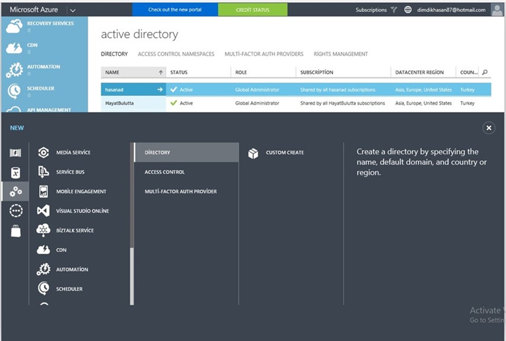Image resolution: width=506 pixels, height=341 pixels.
Task: Select the Compute category icon in New panel
Action: coord(16,153)
